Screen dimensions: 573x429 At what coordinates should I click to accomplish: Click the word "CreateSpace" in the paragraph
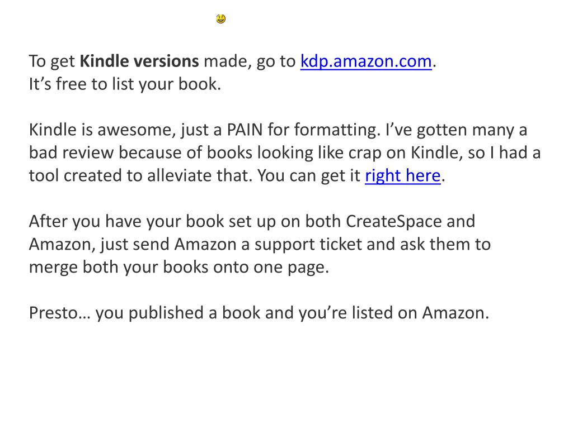pos(394,222)
